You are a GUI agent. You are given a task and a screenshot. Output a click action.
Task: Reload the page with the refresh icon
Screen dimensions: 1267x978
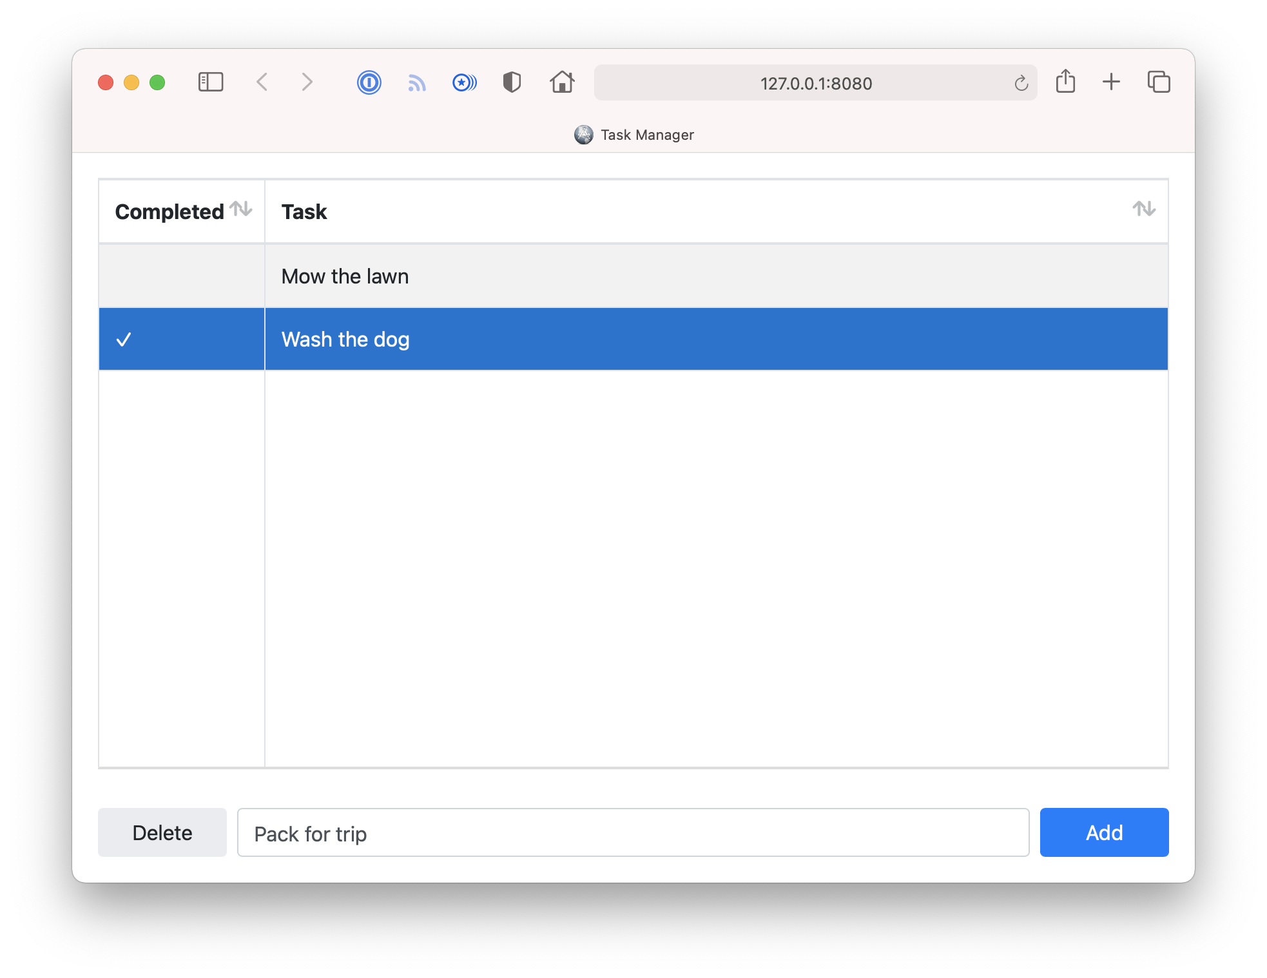[x=1021, y=83]
